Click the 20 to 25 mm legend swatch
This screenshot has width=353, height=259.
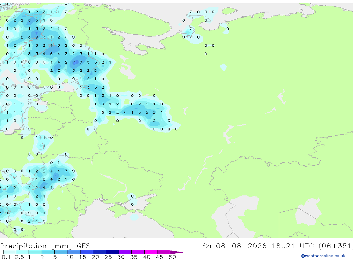(x=99, y=252)
